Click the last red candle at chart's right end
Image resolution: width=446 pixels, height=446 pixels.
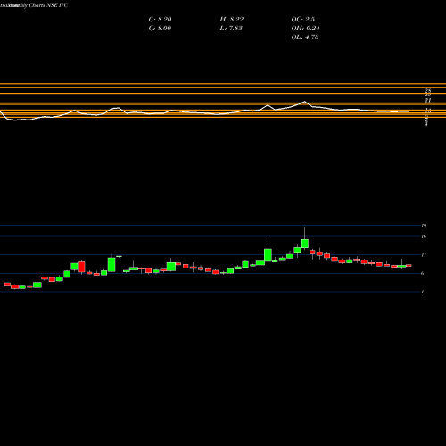pos(409,265)
